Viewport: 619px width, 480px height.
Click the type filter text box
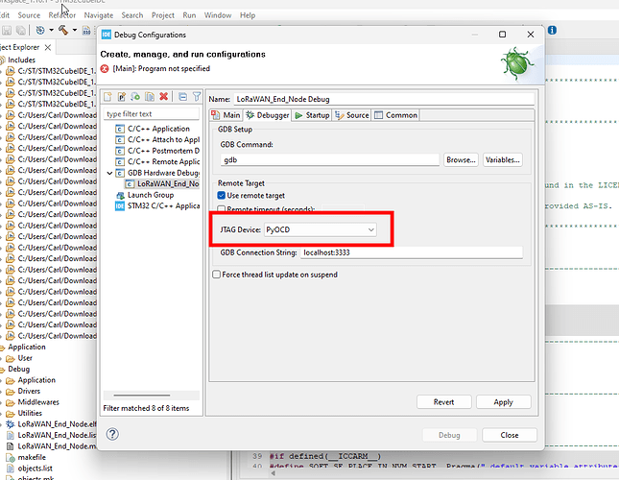[x=153, y=113]
